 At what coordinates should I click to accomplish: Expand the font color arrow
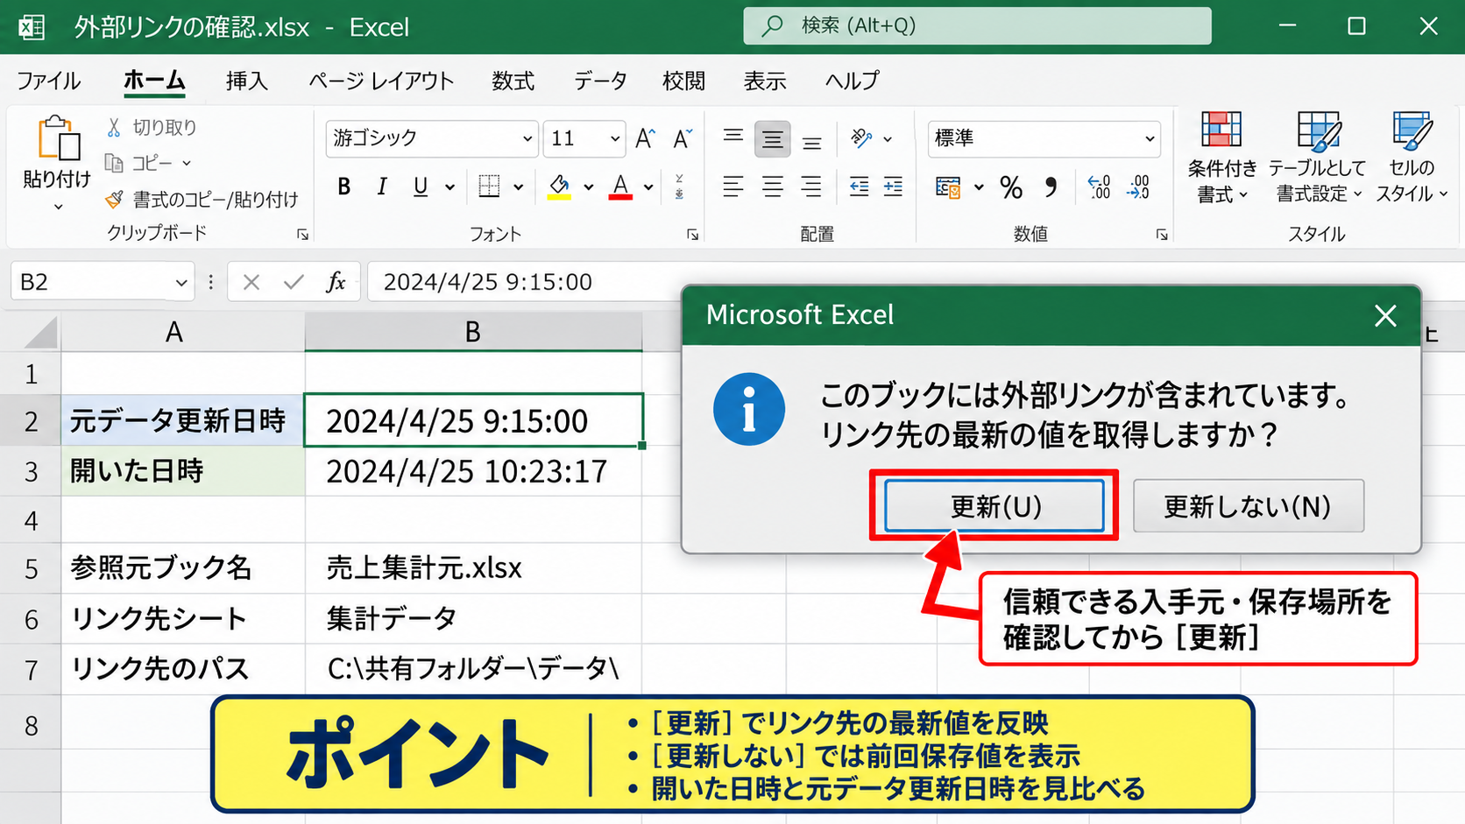tap(648, 187)
